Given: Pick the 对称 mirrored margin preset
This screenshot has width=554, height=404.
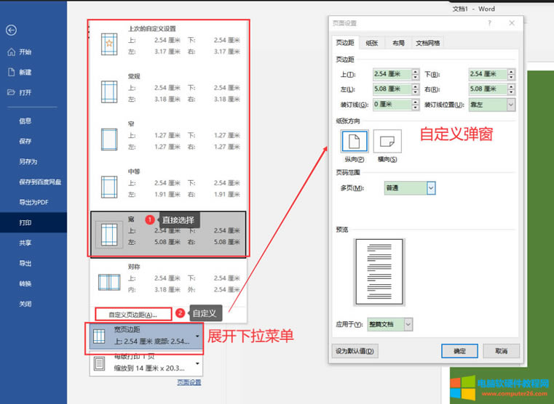Looking at the screenshot, I should 108,281.
